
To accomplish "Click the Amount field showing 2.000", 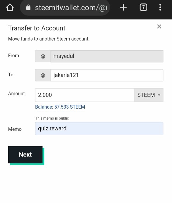I will (85, 95).
